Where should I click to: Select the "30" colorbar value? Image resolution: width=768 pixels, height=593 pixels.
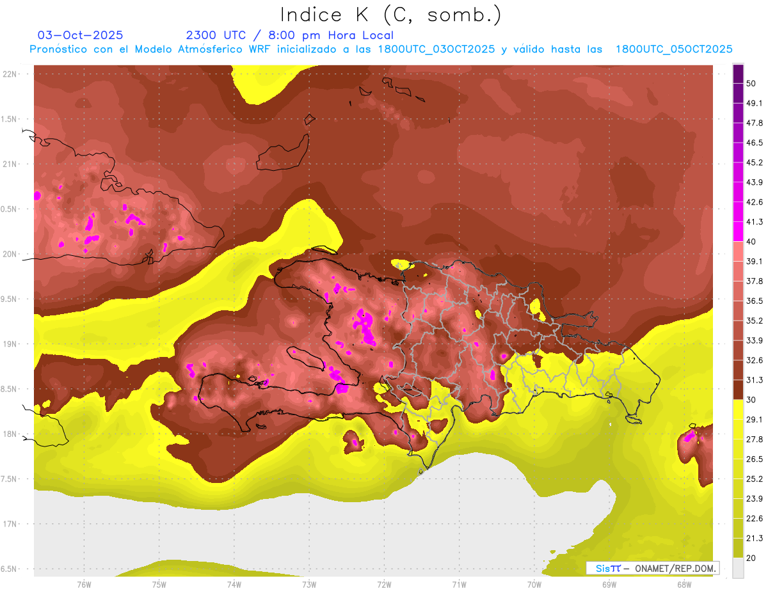(x=752, y=400)
